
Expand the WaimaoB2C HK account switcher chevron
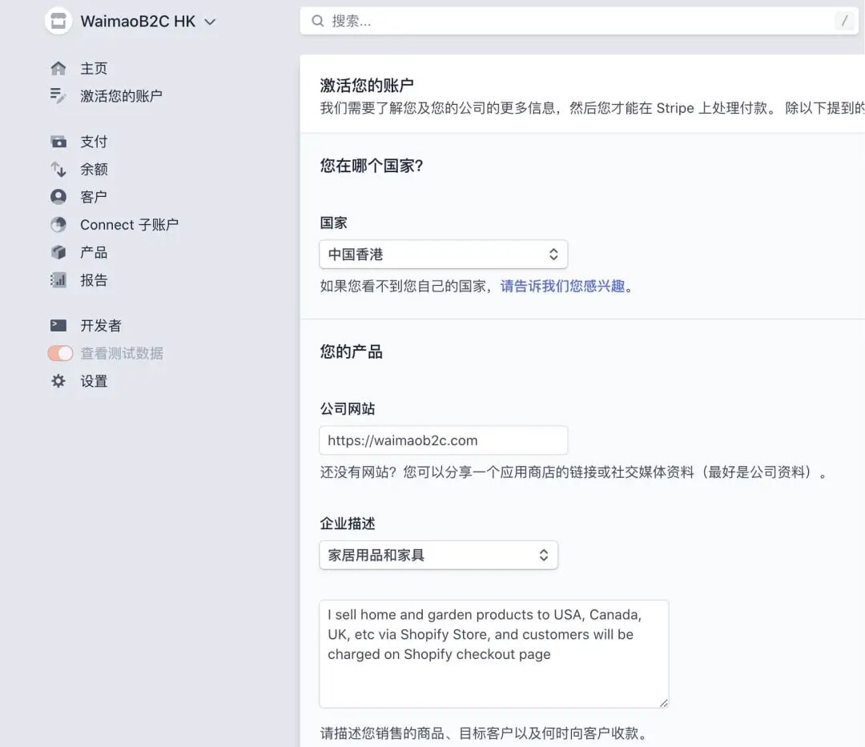pos(210,22)
